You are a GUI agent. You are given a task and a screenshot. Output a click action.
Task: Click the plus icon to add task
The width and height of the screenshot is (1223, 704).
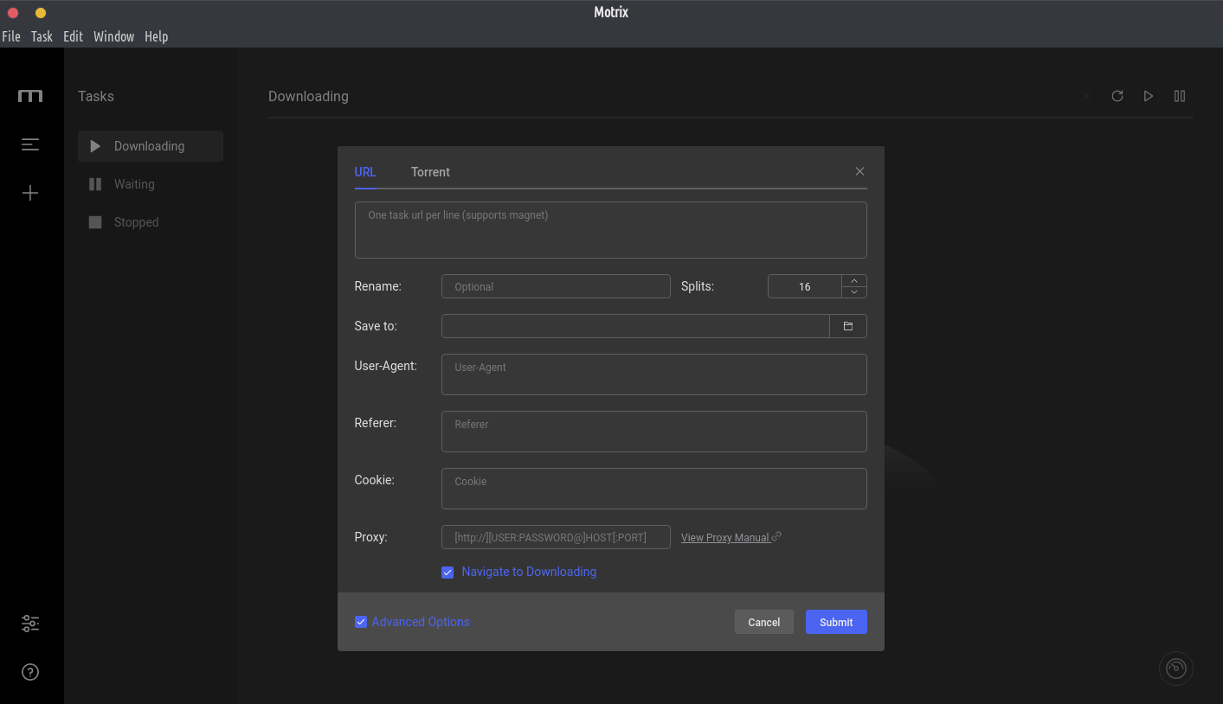(30, 193)
